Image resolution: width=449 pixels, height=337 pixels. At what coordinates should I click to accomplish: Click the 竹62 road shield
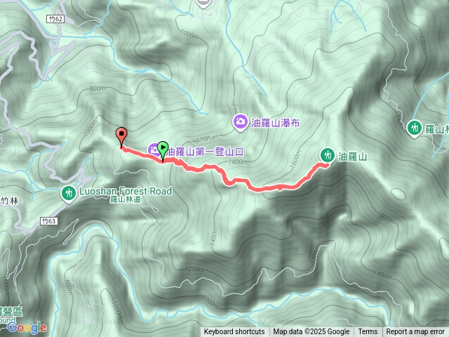(x=56, y=19)
